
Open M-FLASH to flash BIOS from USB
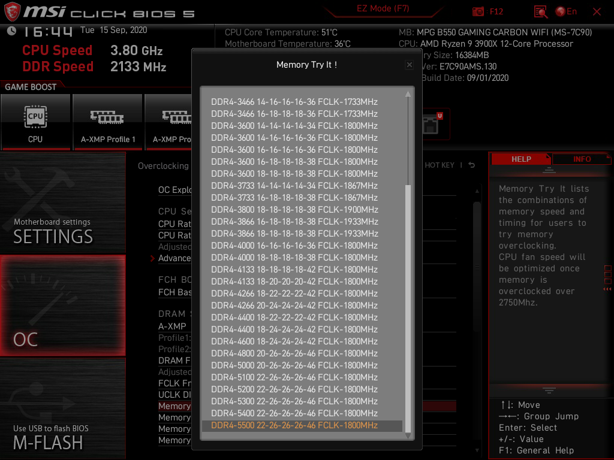pyautogui.click(x=62, y=408)
